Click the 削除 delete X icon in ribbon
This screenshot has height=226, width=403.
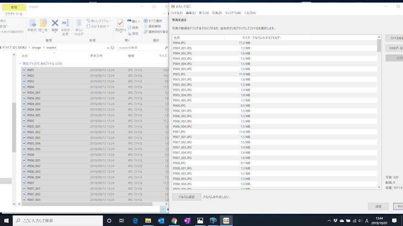pos(55,25)
